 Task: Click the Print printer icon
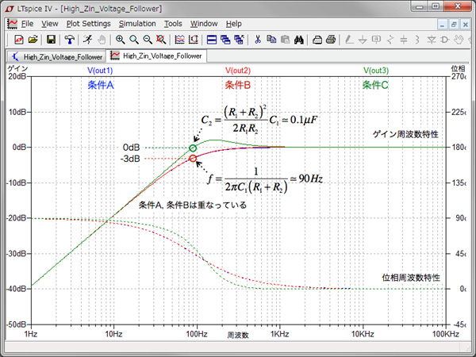point(331,39)
